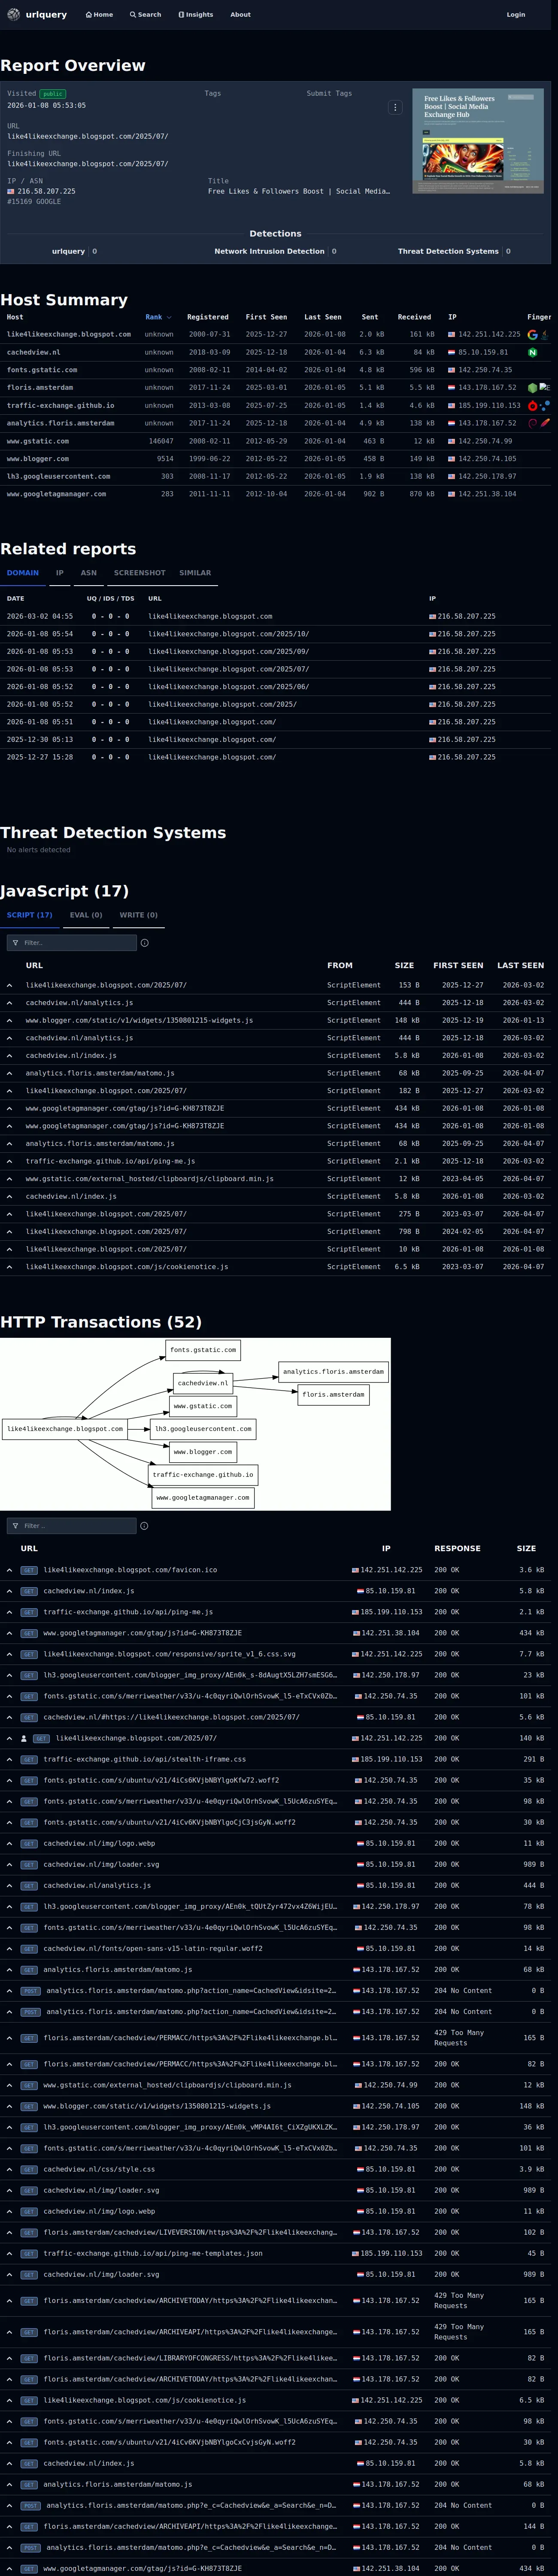This screenshot has width=558, height=2576.
Task: Switch to the ASN tab in Related reports
Action: [x=89, y=573]
